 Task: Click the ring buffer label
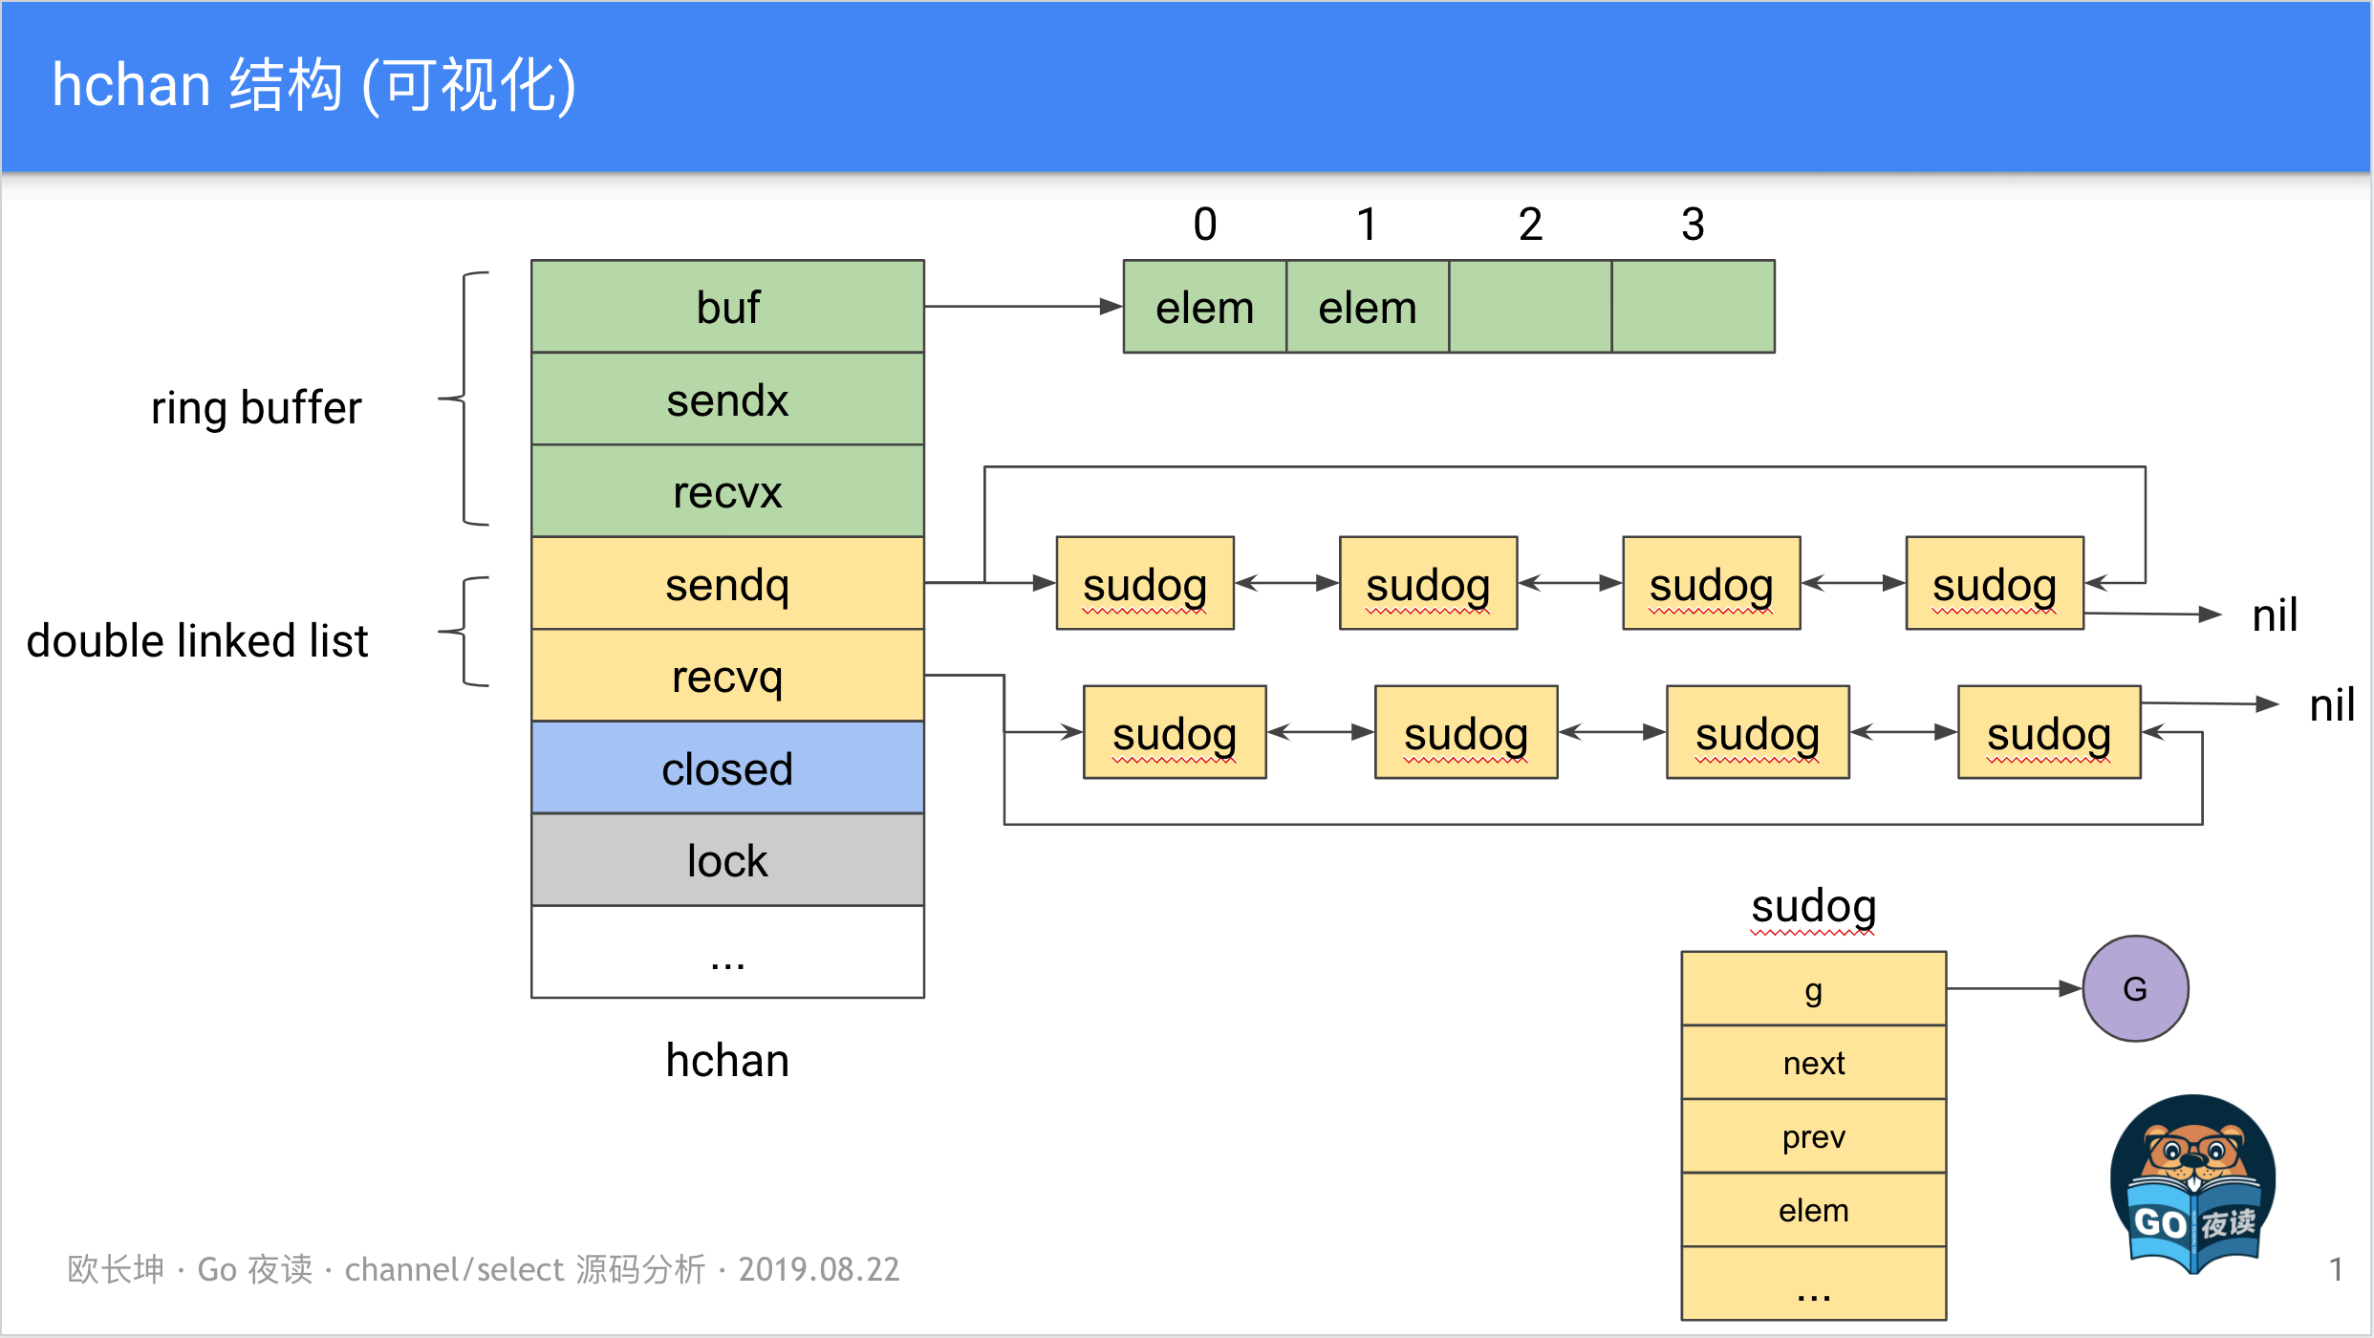click(x=256, y=408)
